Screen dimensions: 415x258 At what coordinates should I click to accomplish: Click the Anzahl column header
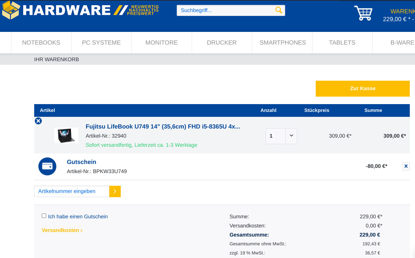pyautogui.click(x=269, y=110)
